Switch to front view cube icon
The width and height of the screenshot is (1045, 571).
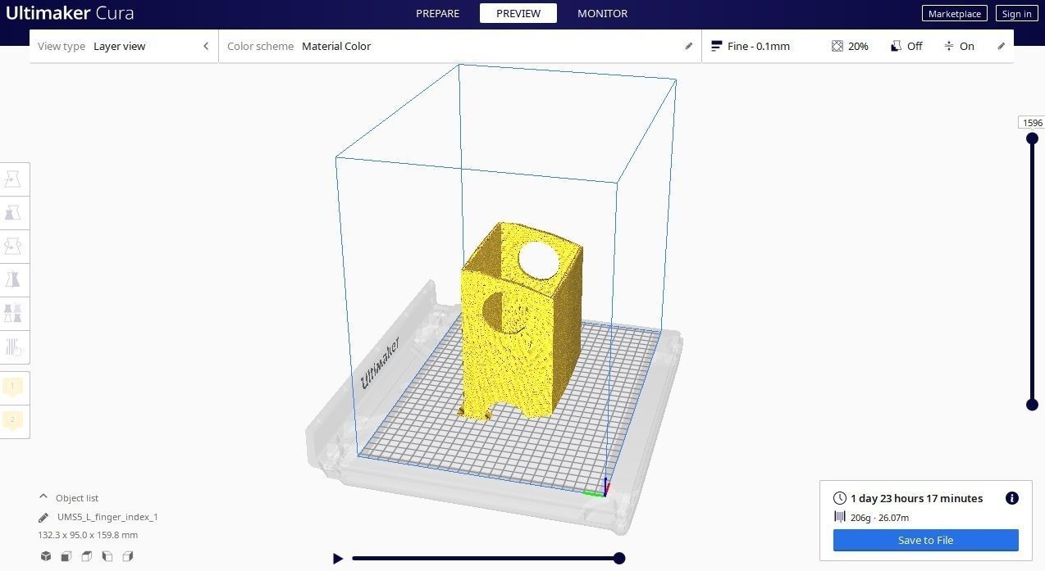[x=66, y=556]
